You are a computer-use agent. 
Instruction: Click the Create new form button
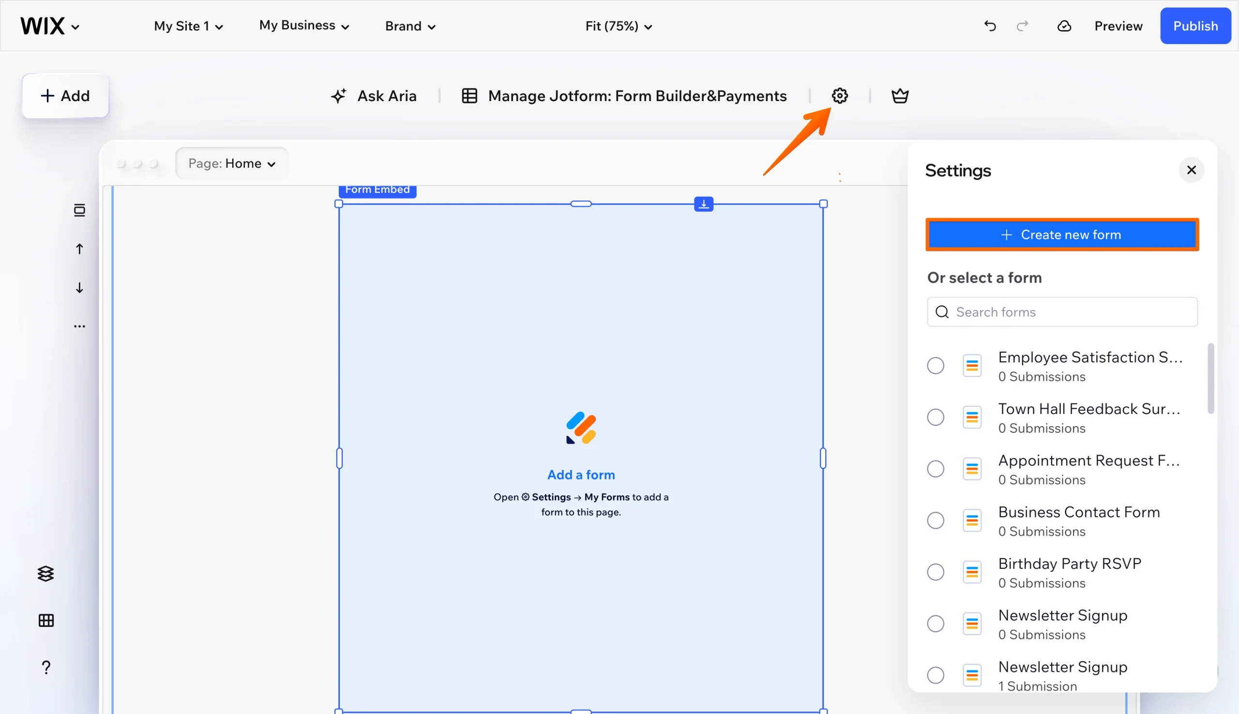[1062, 235]
